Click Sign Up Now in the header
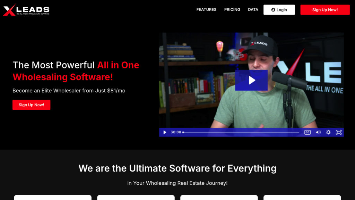The width and height of the screenshot is (355, 200). [325, 10]
